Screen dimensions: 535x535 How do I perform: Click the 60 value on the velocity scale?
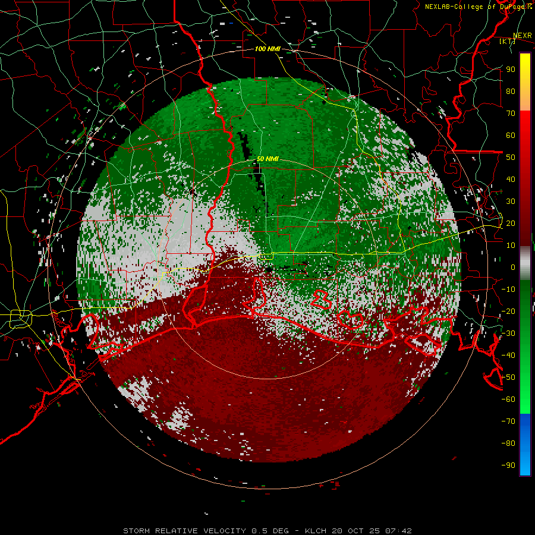[x=511, y=135]
